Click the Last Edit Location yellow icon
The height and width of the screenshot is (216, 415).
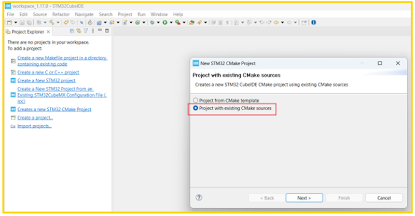click(x=66, y=22)
